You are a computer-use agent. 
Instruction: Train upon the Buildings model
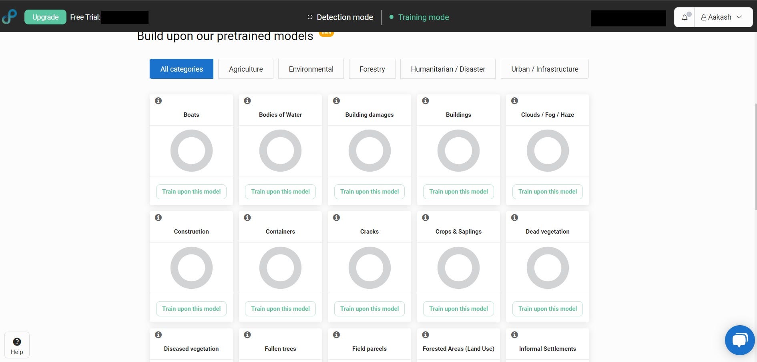[458, 192]
